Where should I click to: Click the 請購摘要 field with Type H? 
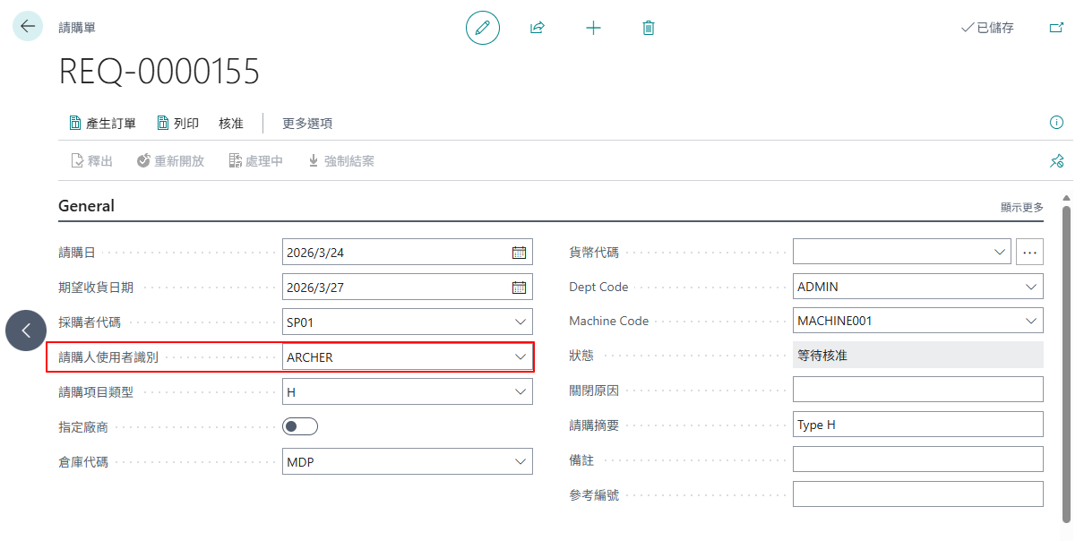point(918,425)
